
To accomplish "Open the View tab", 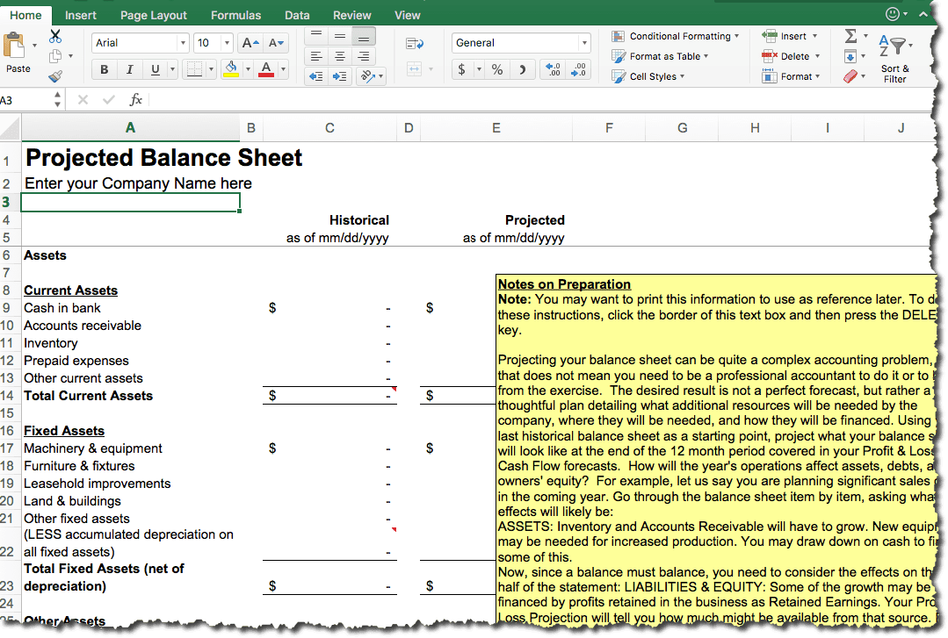I will [408, 15].
